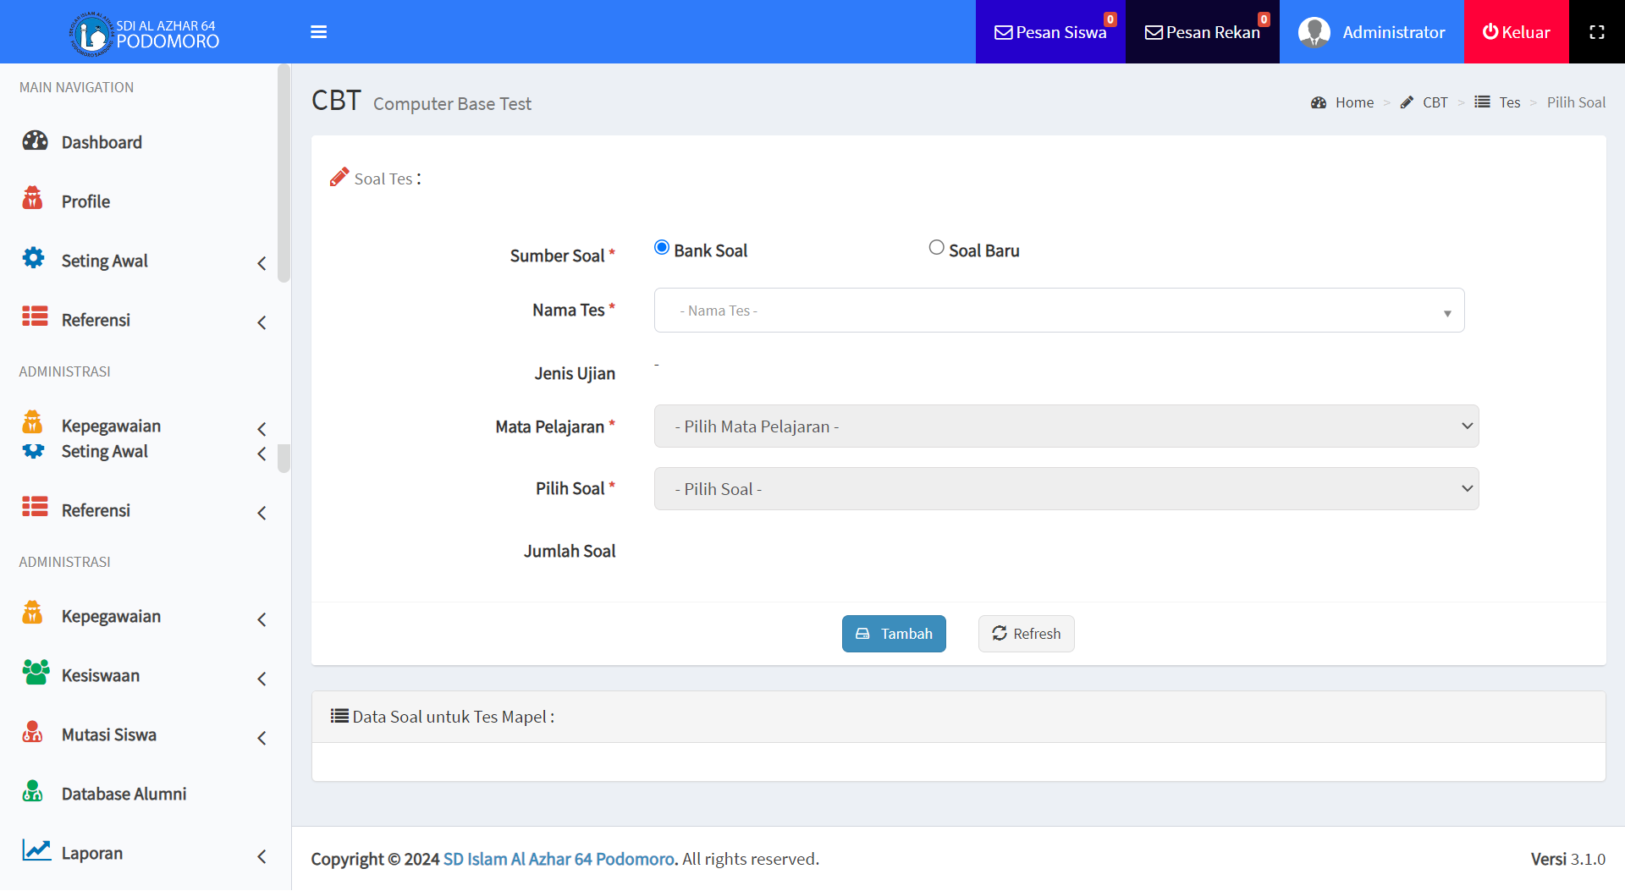The width and height of the screenshot is (1625, 891).
Task: Click the Kesiswaan group icon
Action: pyautogui.click(x=35, y=674)
